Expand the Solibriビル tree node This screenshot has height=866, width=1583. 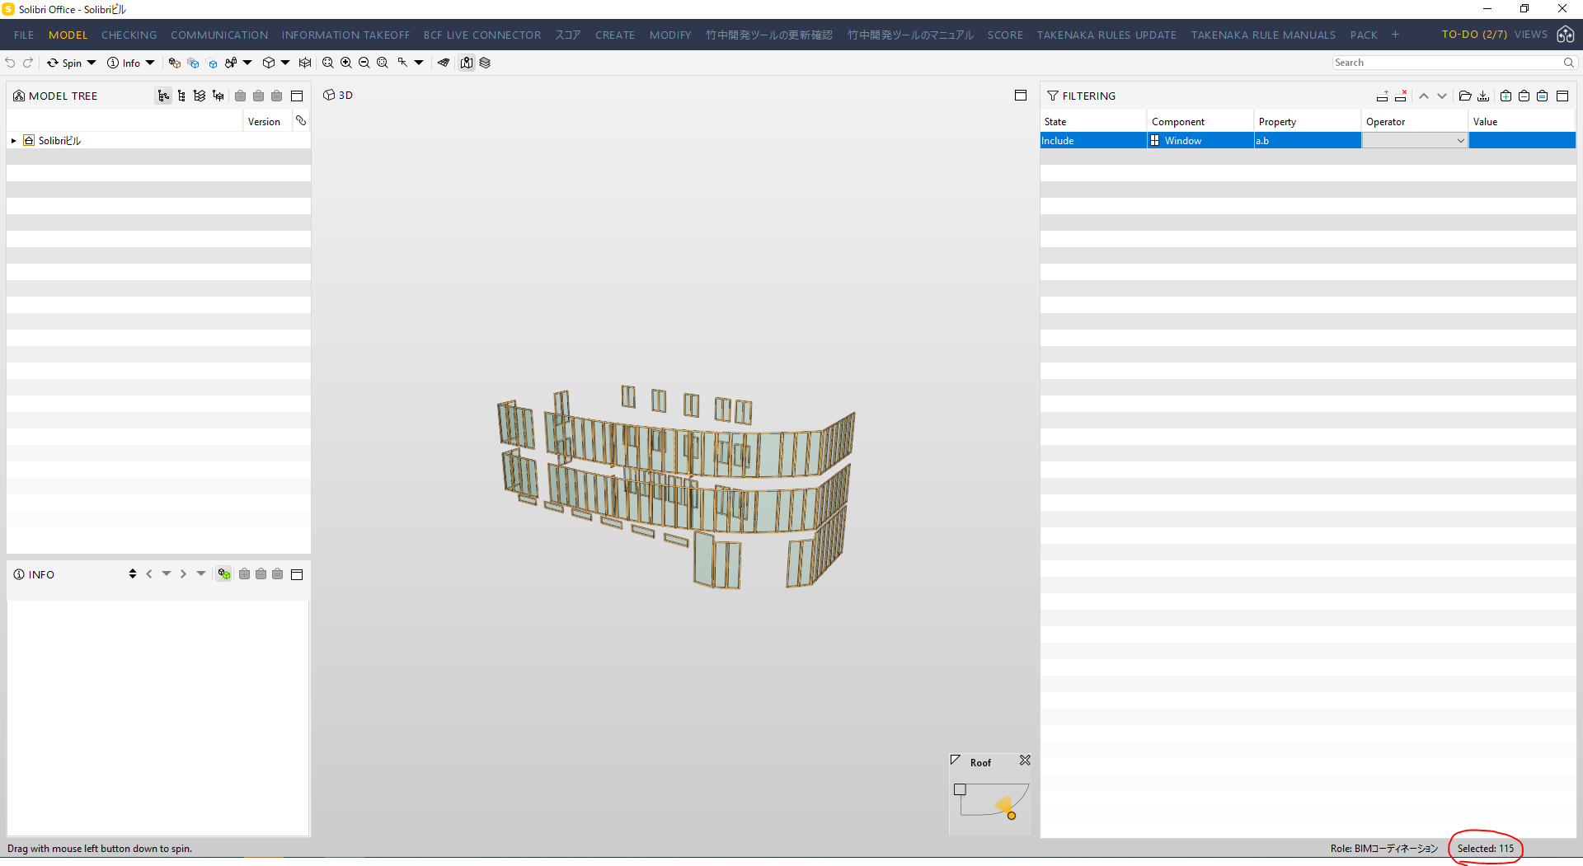click(x=14, y=141)
